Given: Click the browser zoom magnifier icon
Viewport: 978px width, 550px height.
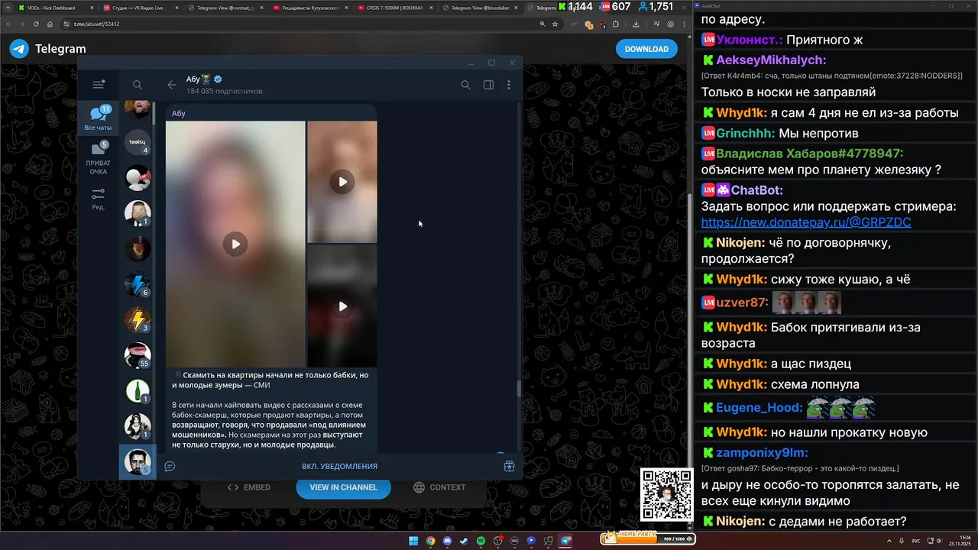Looking at the screenshot, I should (542, 24).
